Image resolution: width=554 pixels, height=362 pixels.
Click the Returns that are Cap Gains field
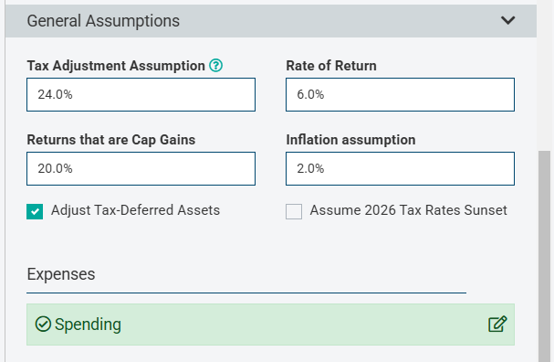pos(141,168)
